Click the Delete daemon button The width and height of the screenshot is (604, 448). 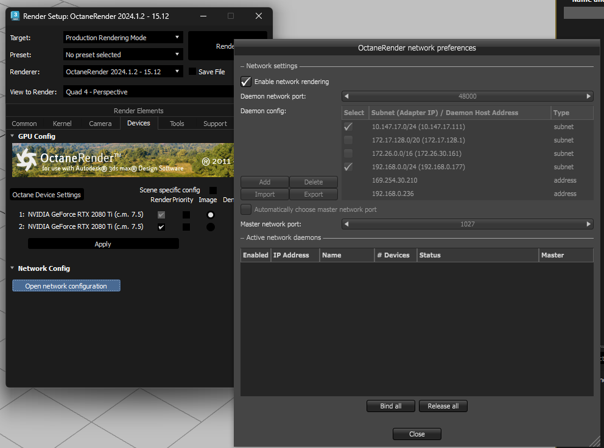click(x=314, y=182)
